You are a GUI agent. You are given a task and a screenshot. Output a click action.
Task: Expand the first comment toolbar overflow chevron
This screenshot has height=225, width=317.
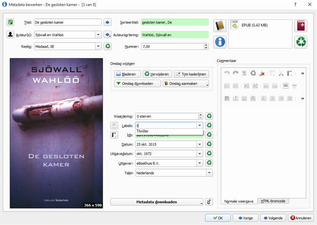click(302, 74)
